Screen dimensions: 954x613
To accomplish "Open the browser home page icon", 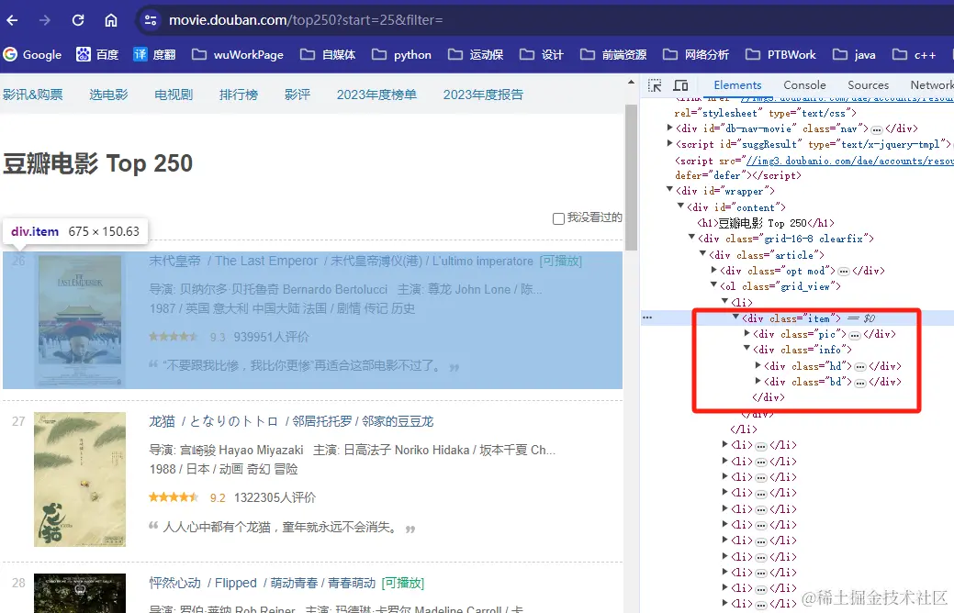I will pyautogui.click(x=111, y=20).
